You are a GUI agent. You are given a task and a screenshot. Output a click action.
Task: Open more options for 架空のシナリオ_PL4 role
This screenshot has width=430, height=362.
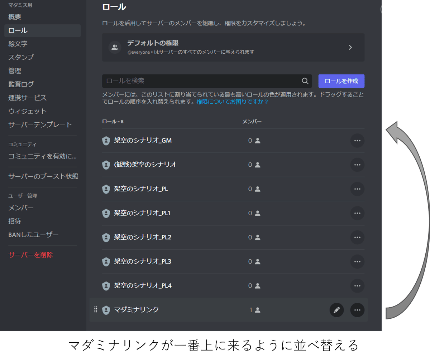357,286
